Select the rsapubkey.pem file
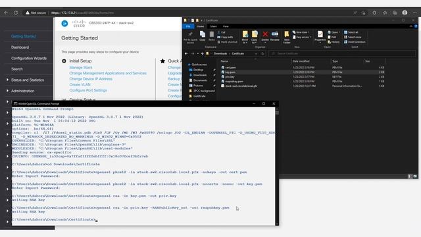 click(234, 81)
